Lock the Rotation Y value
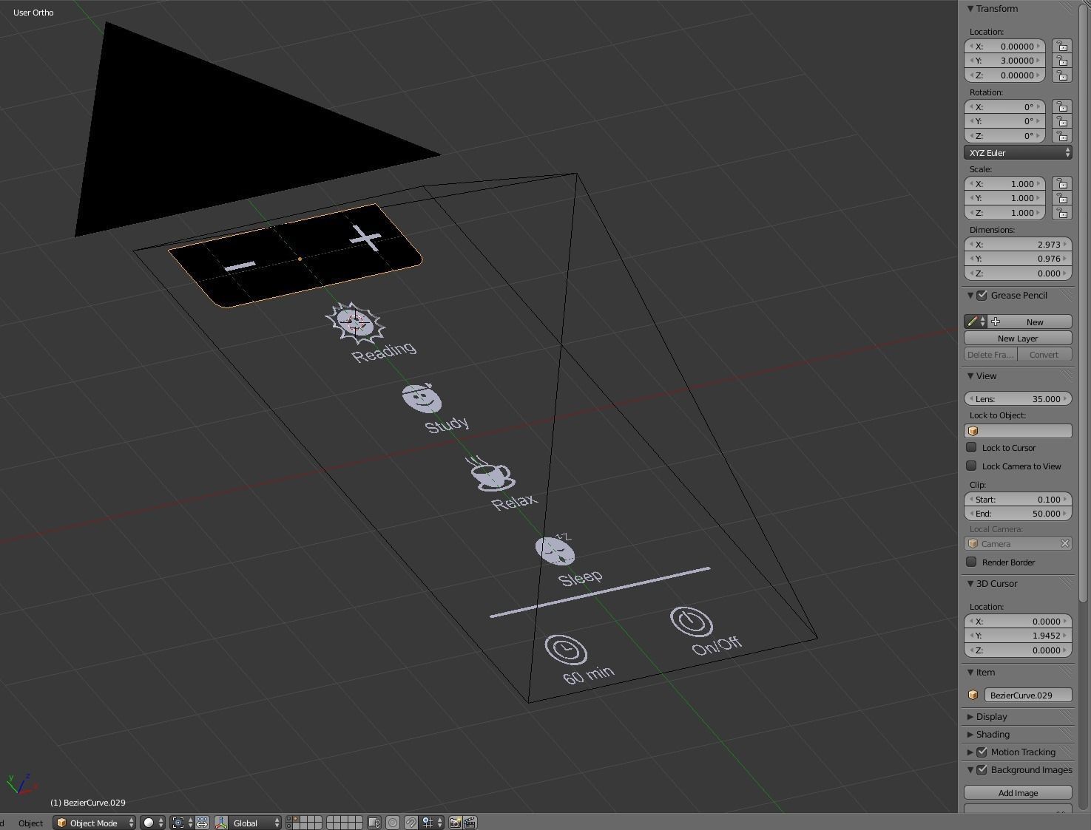Viewport: 1091px width, 830px height. coord(1062,121)
